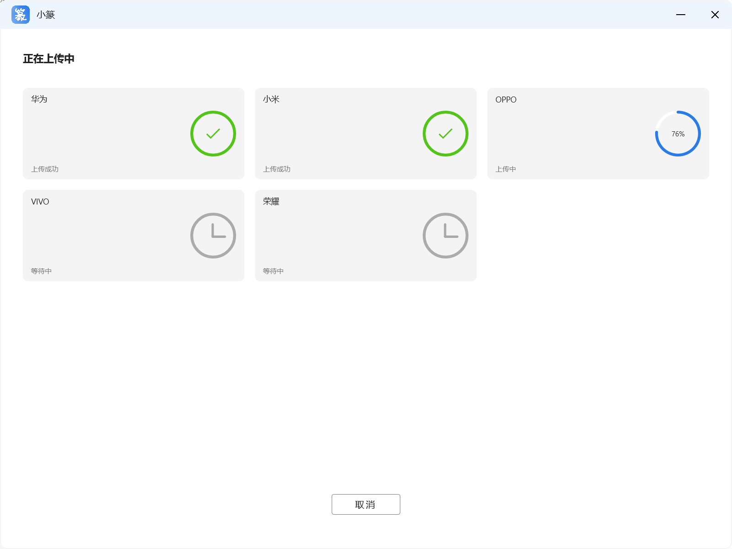The width and height of the screenshot is (732, 549).
Task: Click 上传成功 status under 华为
Action: [x=45, y=169]
